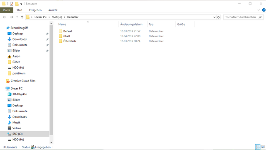
Task: Click the navigation pane scroll up arrow
Action: (51, 24)
